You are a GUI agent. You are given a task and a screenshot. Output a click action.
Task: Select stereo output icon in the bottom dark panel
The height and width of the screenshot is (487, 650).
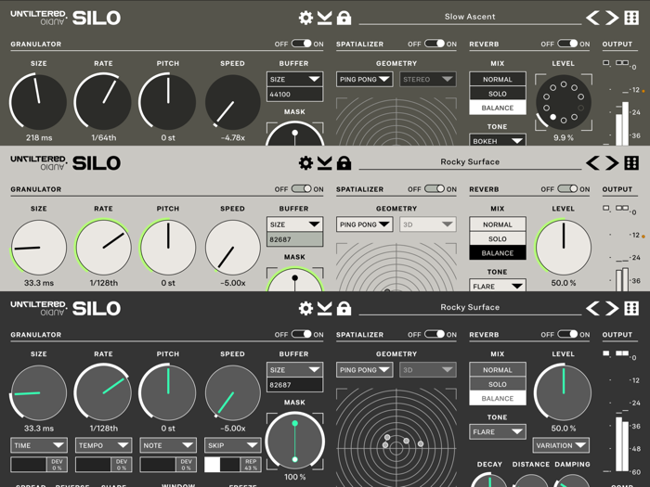pos(622,353)
